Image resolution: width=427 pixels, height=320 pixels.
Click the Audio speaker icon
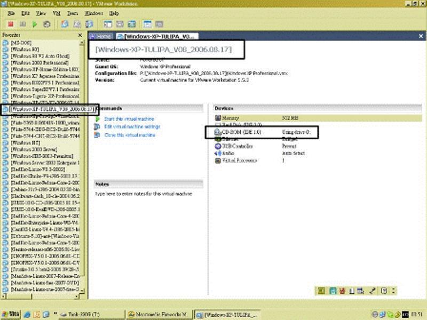218,153
